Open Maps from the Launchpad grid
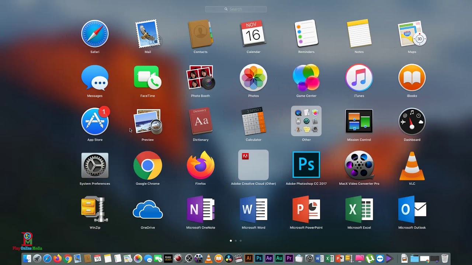472x265 pixels. (x=412, y=34)
